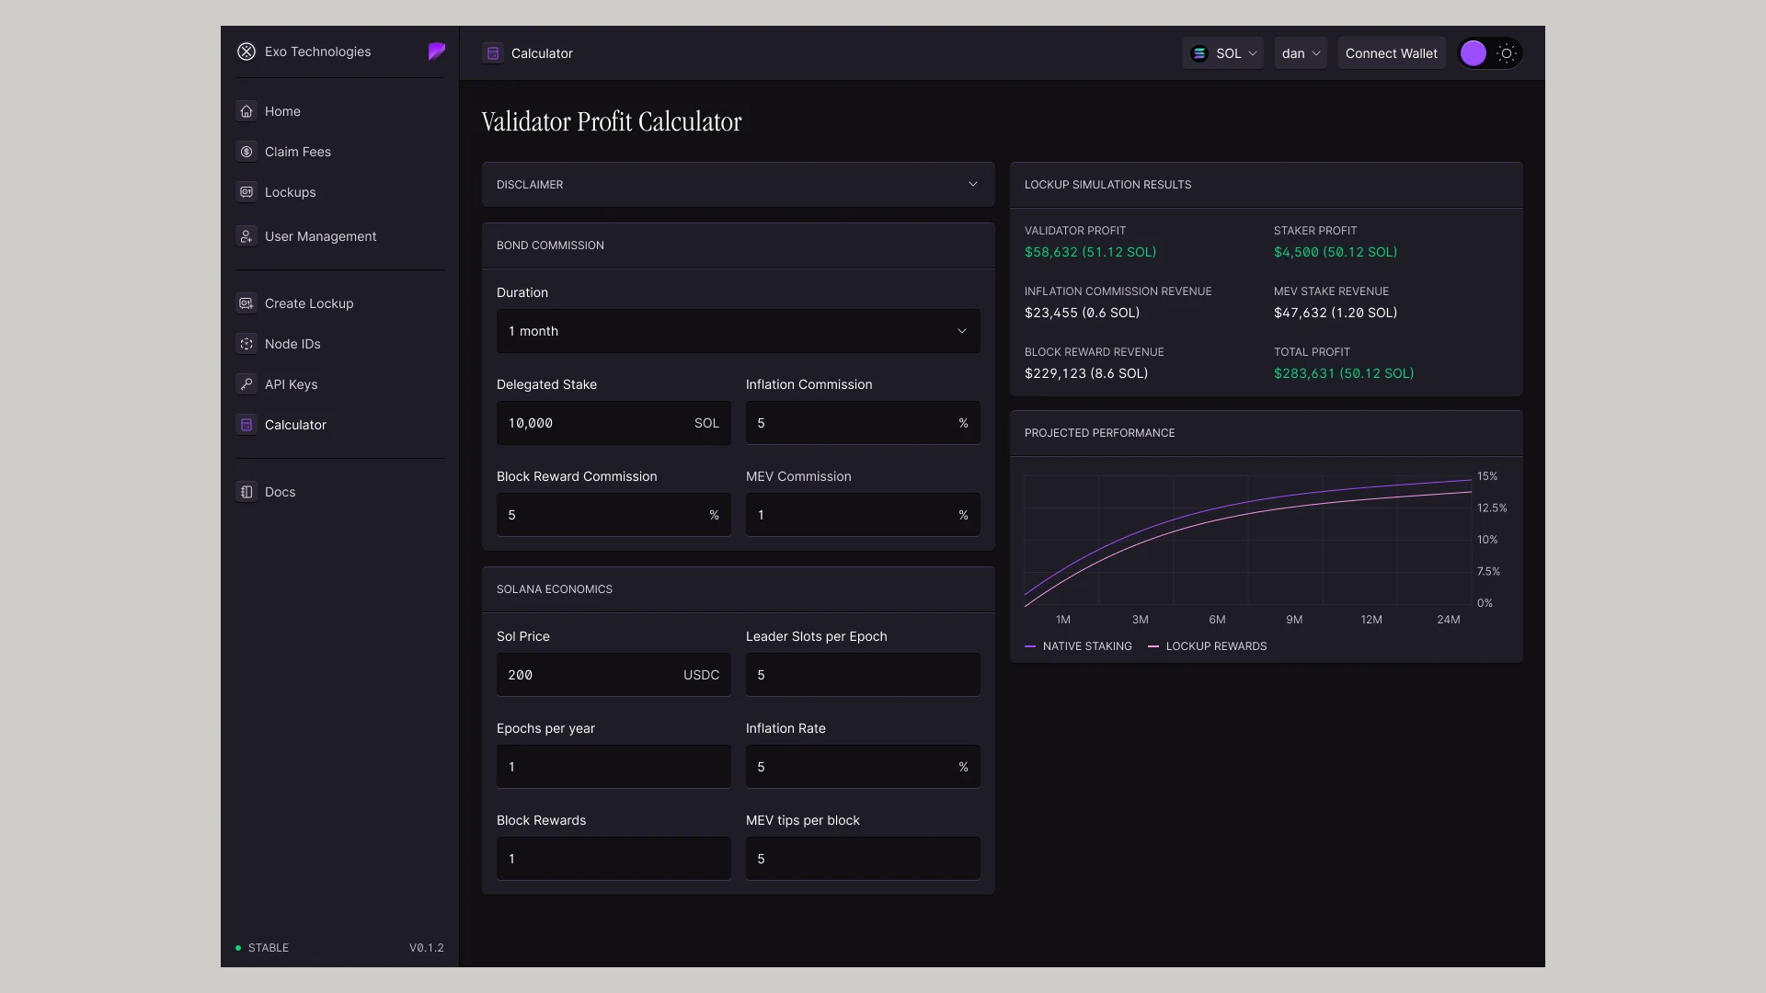
Task: Click the Connect Wallet button
Action: 1392,53
